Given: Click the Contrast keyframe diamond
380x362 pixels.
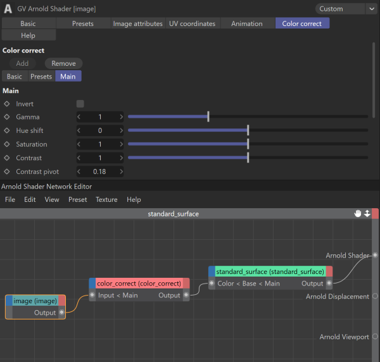Looking at the screenshot, I should coord(7,158).
